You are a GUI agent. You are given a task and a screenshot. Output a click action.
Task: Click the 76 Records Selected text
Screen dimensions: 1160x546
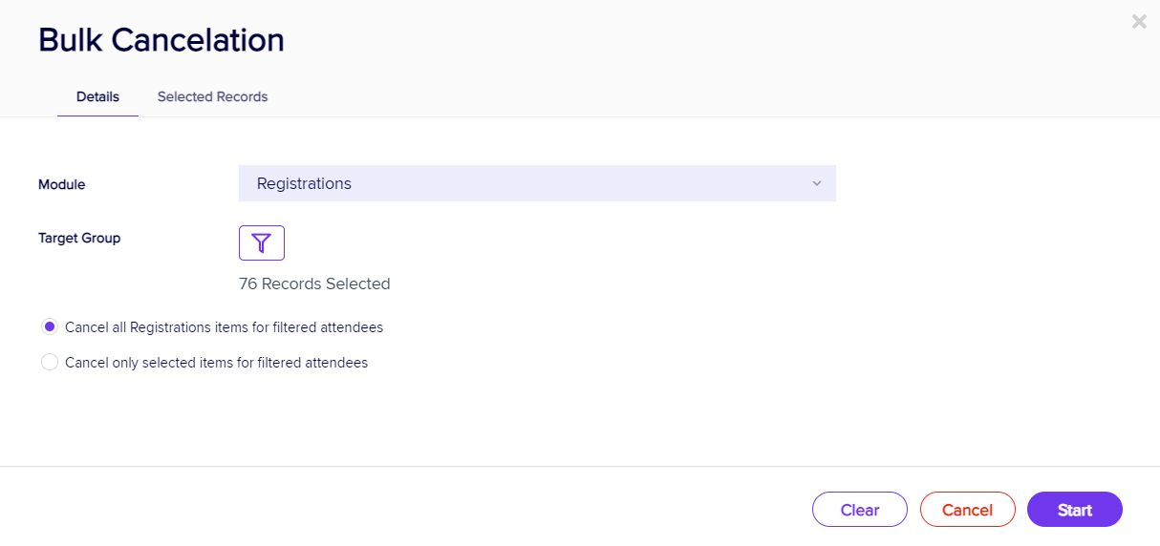[x=314, y=283]
